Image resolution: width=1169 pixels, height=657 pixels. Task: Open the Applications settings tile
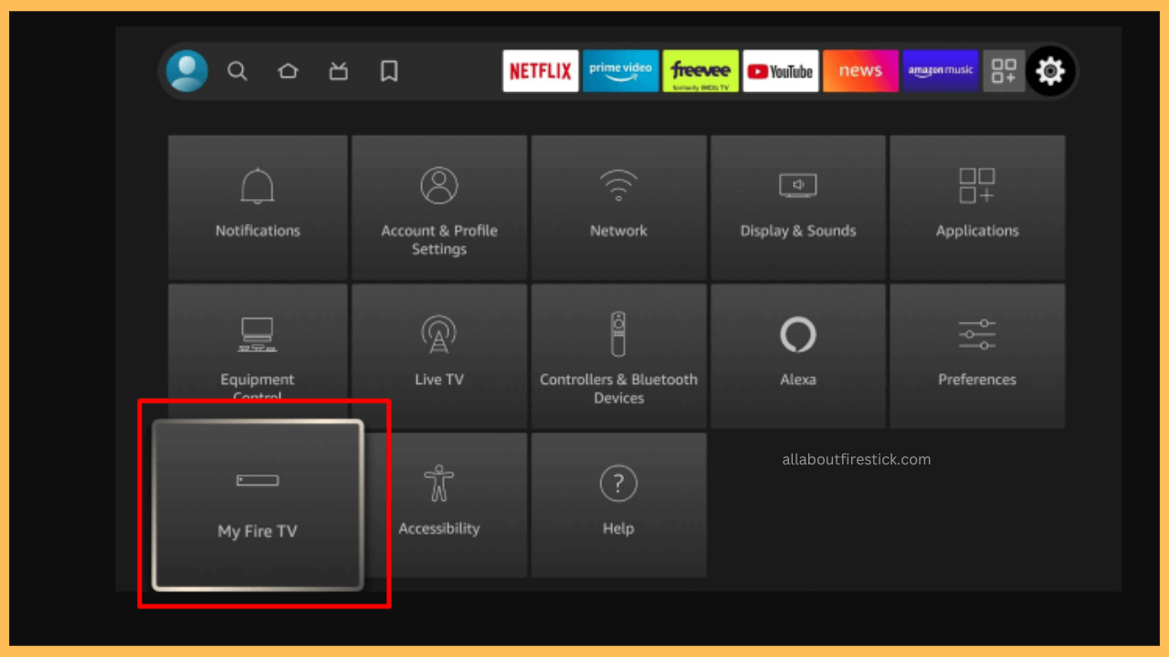click(976, 205)
